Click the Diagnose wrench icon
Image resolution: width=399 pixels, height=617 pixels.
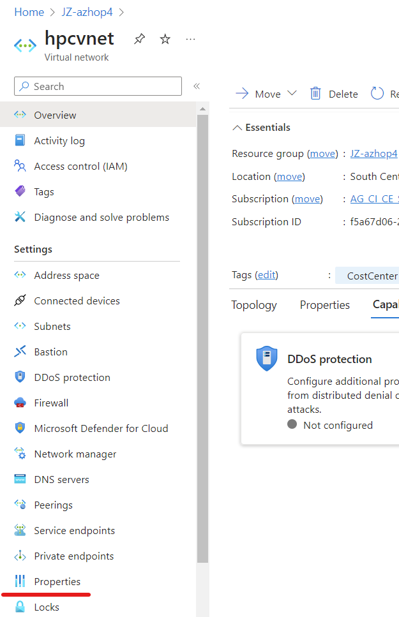[x=20, y=217]
